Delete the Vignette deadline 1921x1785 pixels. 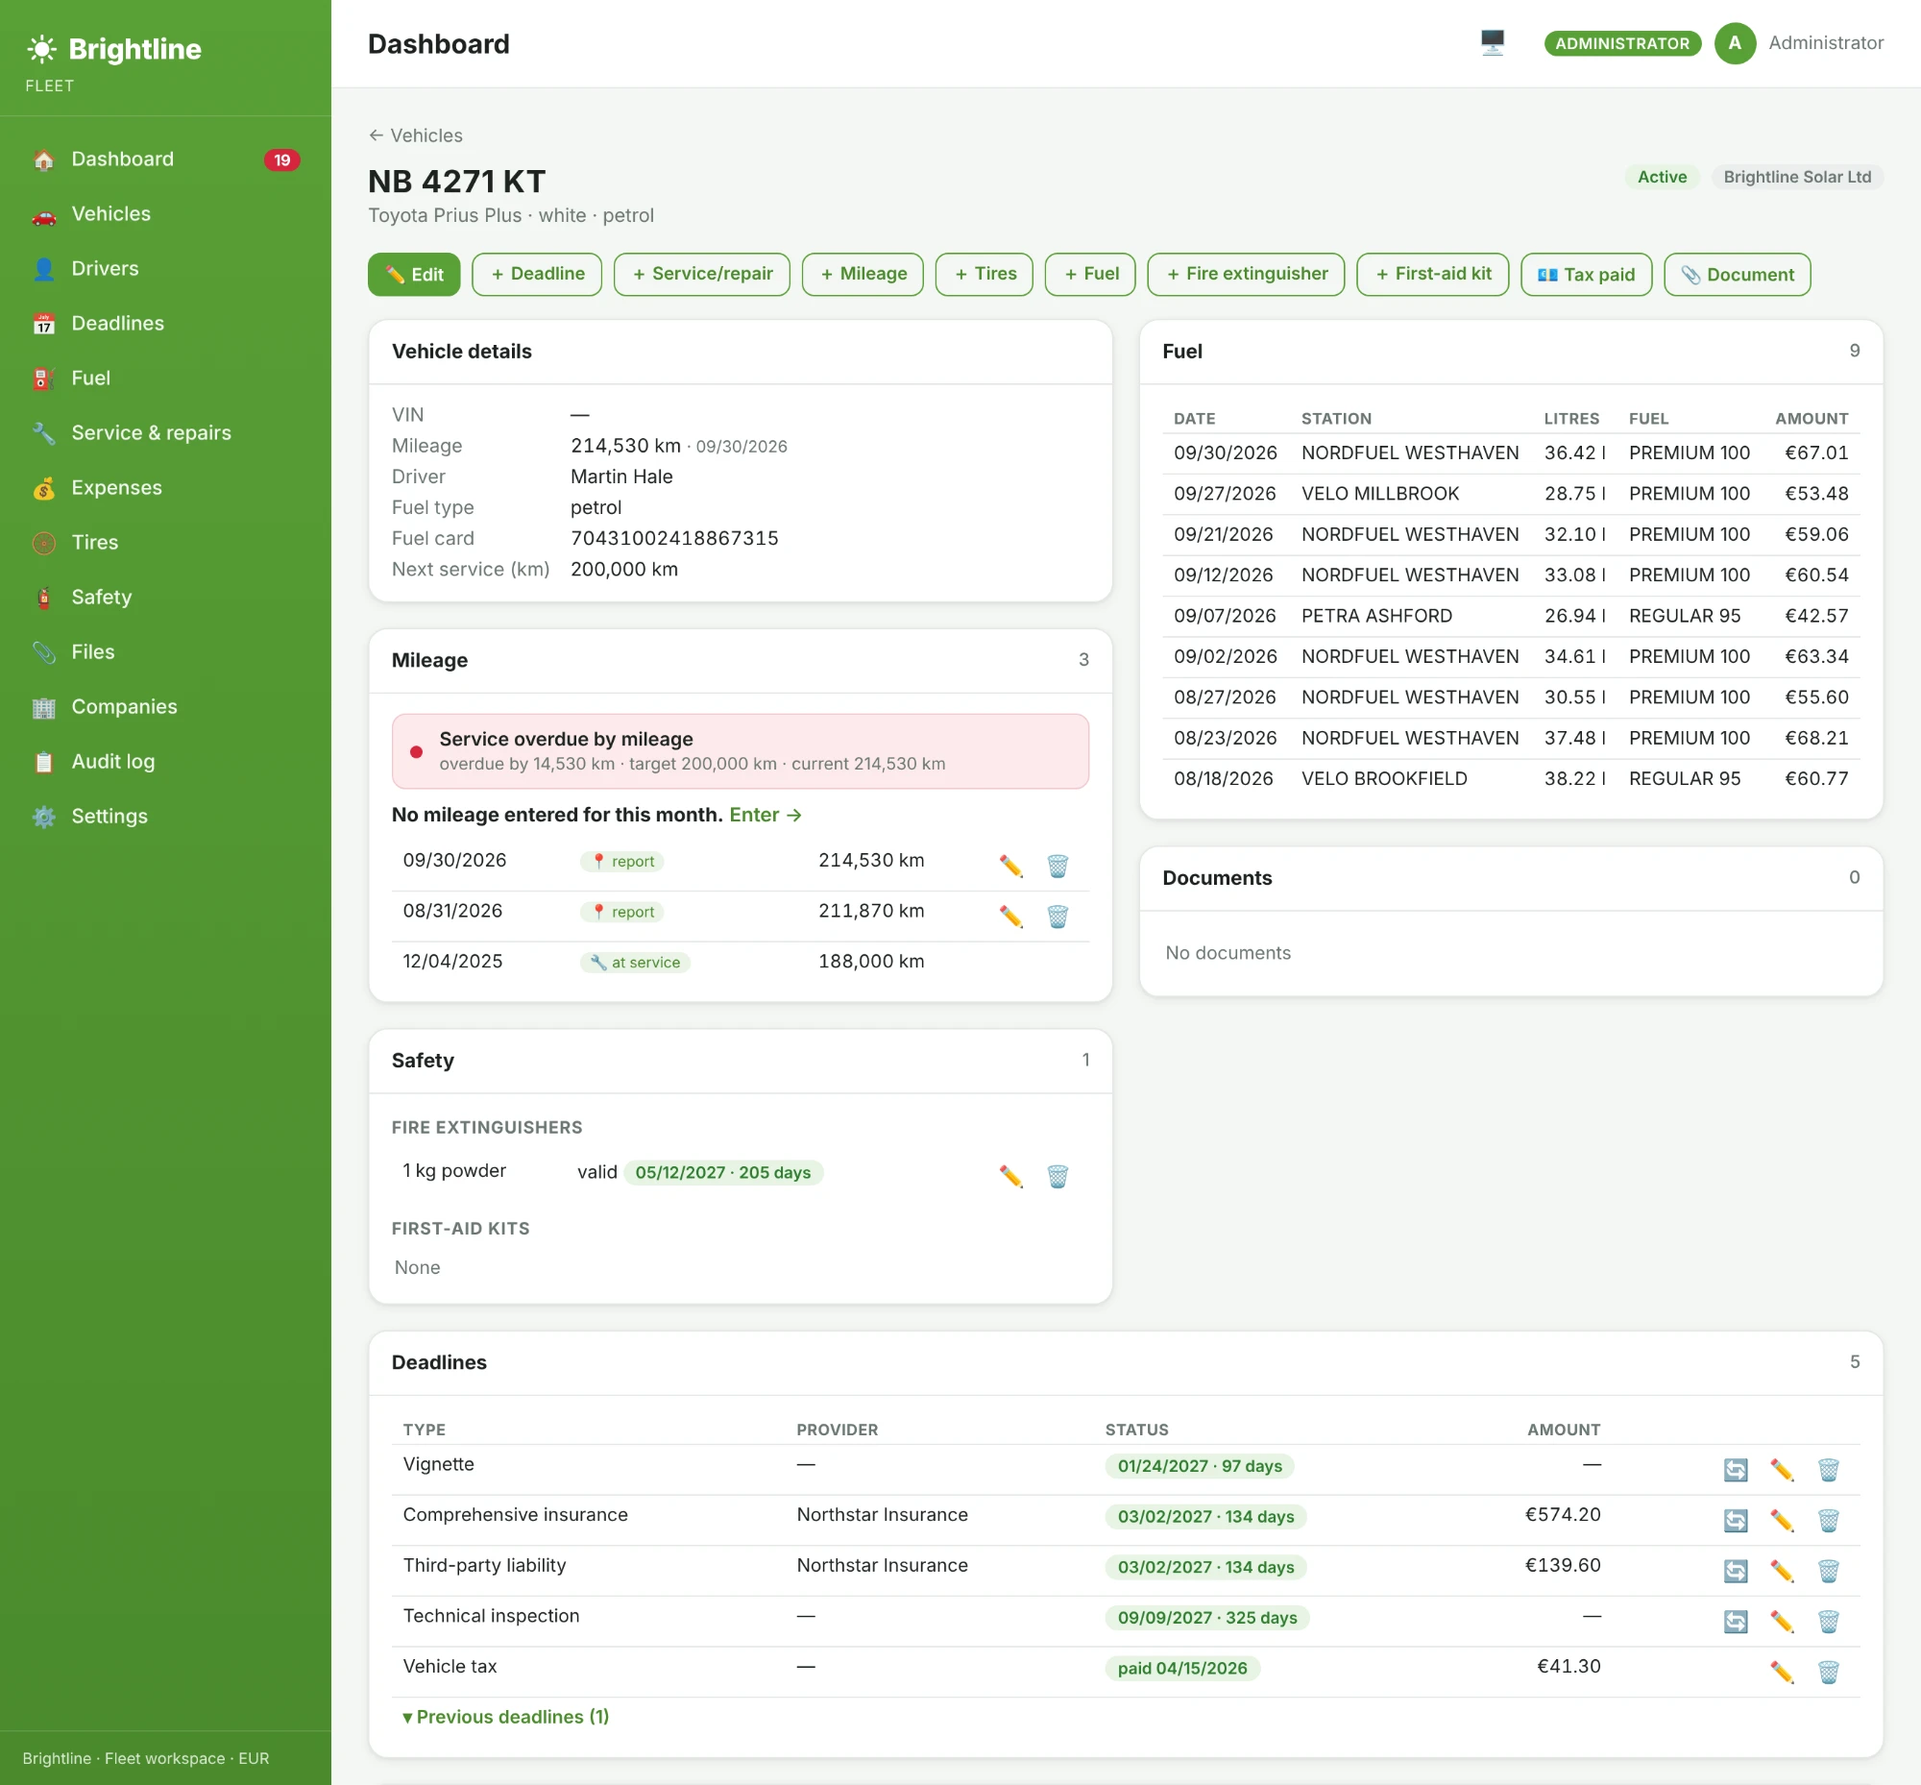pyautogui.click(x=1828, y=1469)
